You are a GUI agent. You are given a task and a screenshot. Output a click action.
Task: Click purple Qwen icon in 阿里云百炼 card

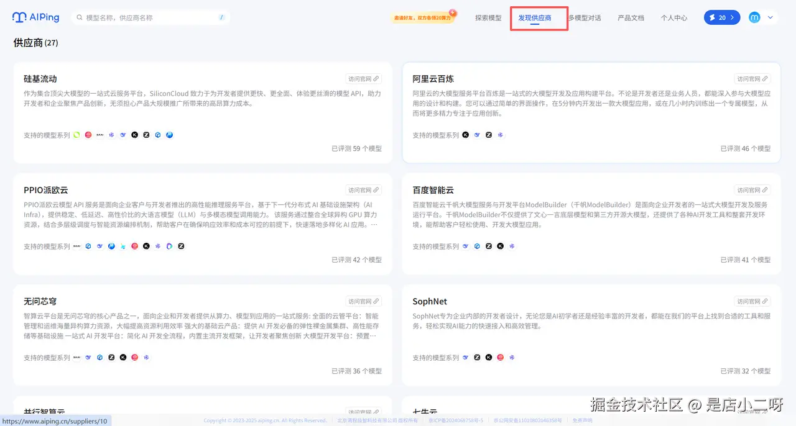coord(500,135)
